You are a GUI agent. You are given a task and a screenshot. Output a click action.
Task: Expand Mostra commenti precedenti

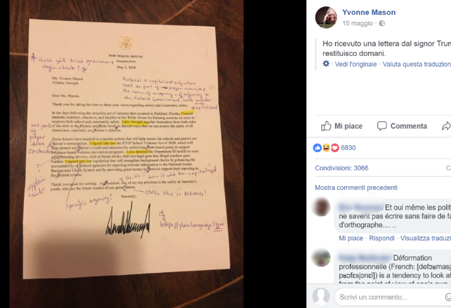[x=356, y=188]
